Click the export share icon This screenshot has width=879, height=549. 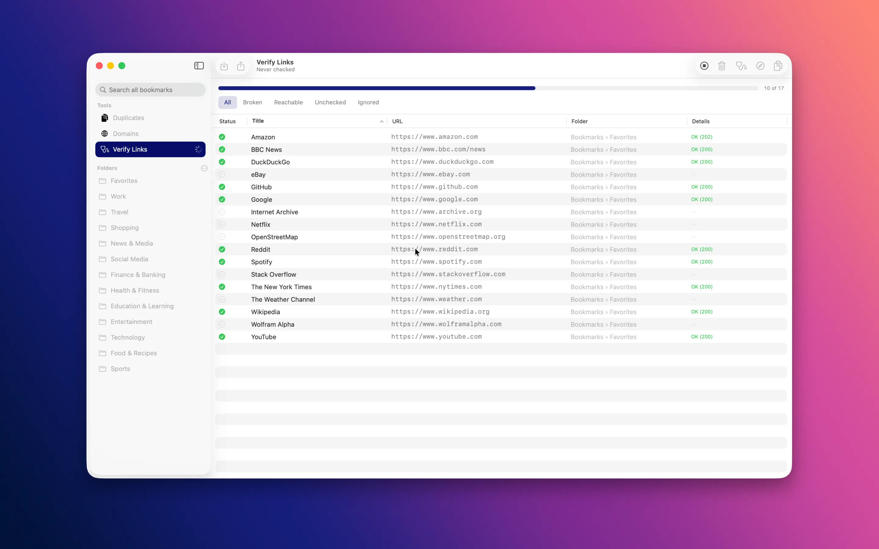pyautogui.click(x=241, y=66)
